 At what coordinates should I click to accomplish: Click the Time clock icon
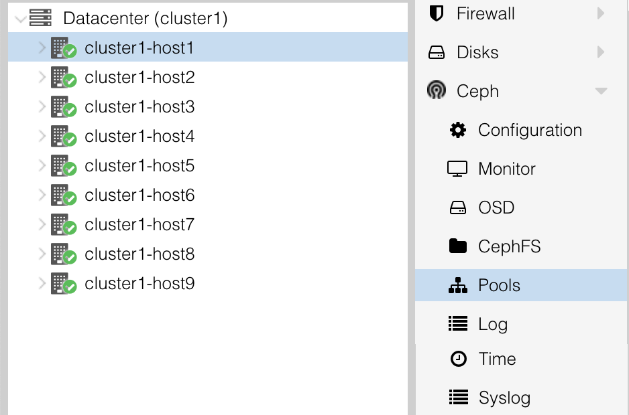(x=458, y=359)
